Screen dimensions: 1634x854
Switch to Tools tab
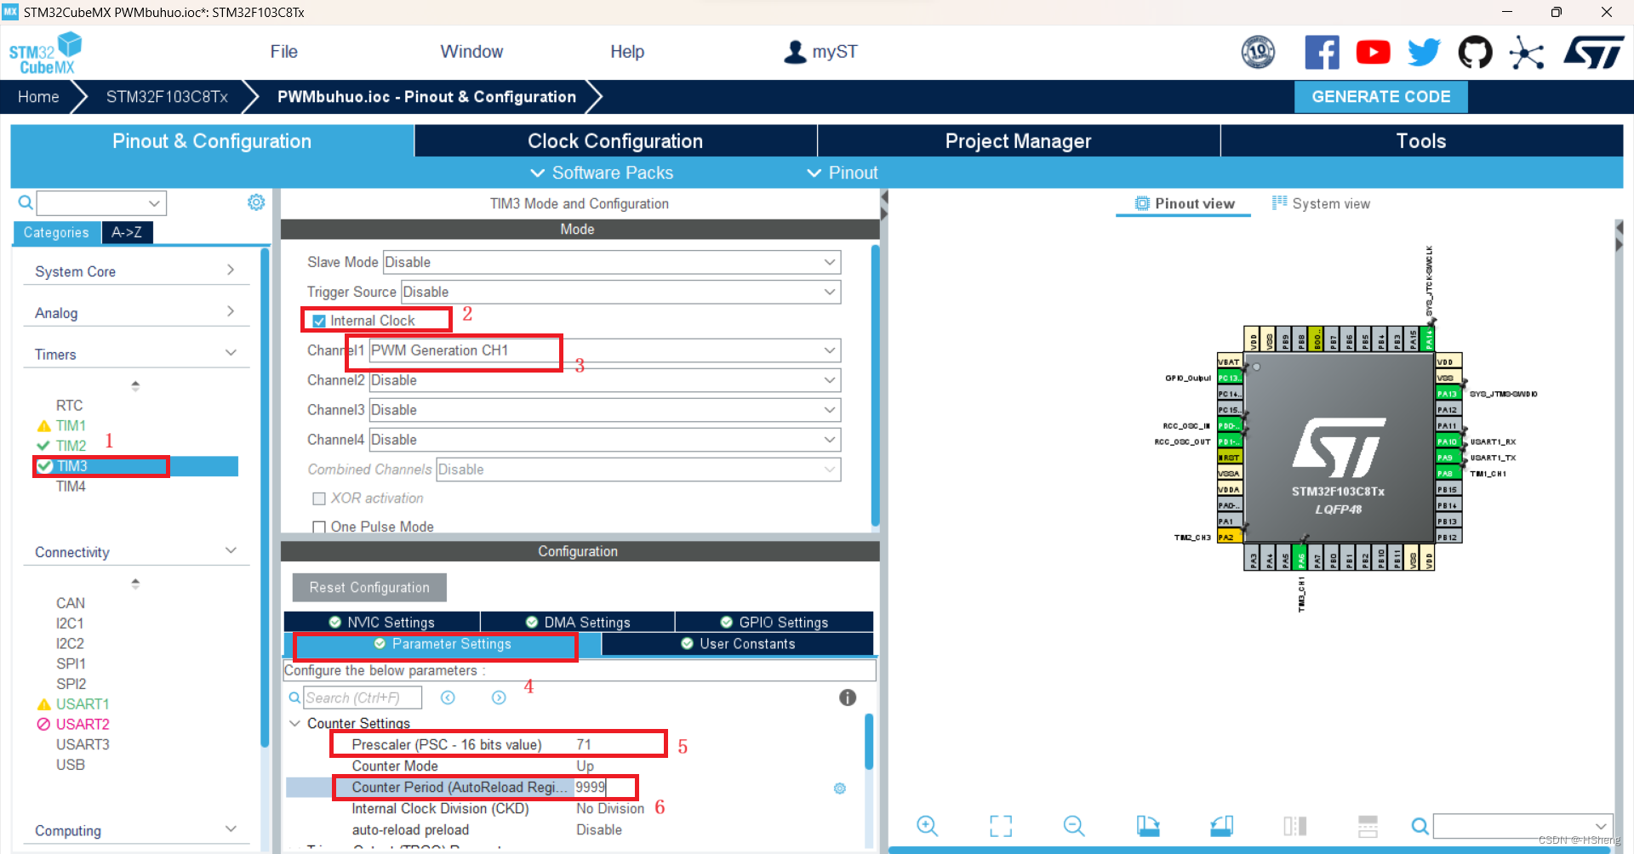(1421, 141)
